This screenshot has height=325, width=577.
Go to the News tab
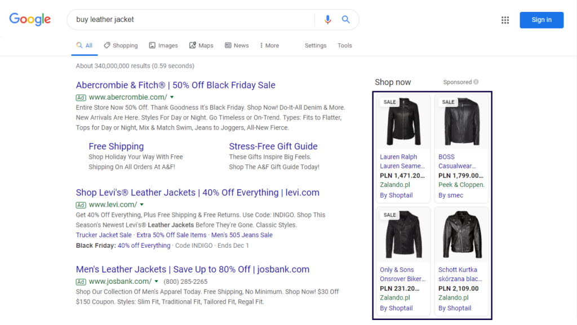(237, 46)
